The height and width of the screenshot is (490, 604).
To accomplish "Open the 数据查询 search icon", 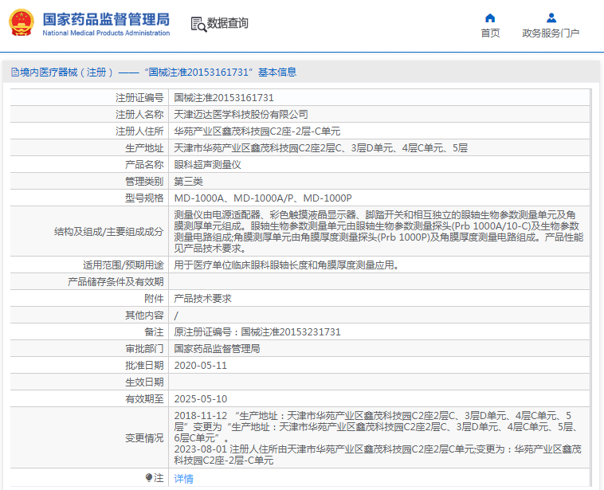I will coord(198,24).
